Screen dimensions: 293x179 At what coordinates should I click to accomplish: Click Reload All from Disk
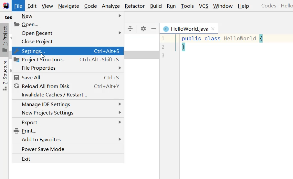[45, 86]
